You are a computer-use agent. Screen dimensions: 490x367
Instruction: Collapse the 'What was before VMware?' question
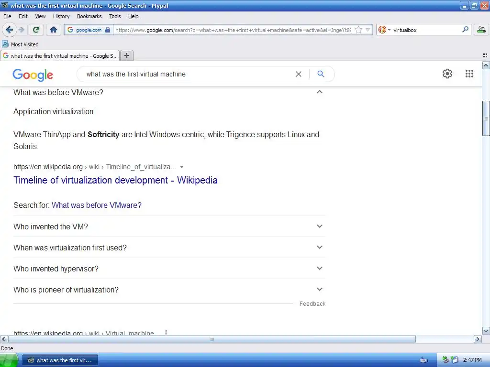[319, 92]
